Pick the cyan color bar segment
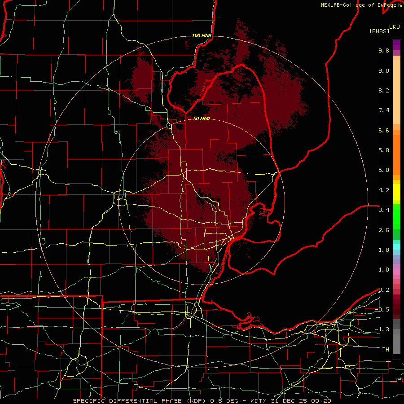The height and width of the screenshot is (404, 404). 396,246
